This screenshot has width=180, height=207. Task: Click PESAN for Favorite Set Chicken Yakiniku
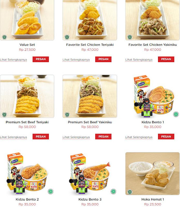pos(166,59)
